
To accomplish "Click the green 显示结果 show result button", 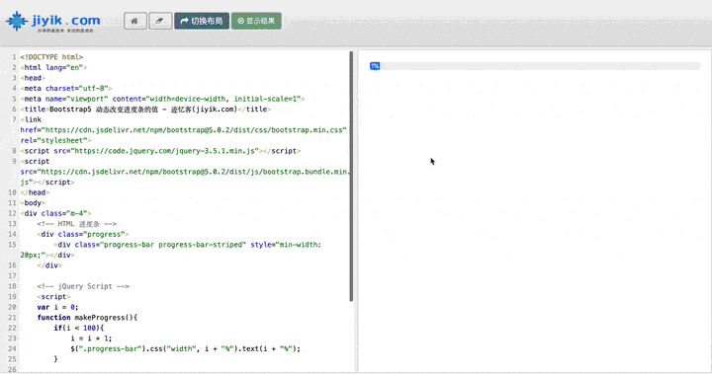I will pyautogui.click(x=256, y=21).
